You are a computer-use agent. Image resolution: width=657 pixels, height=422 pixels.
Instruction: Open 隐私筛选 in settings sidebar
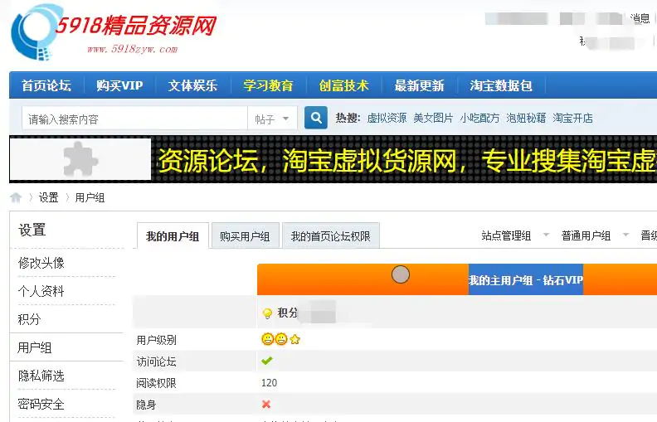point(41,376)
